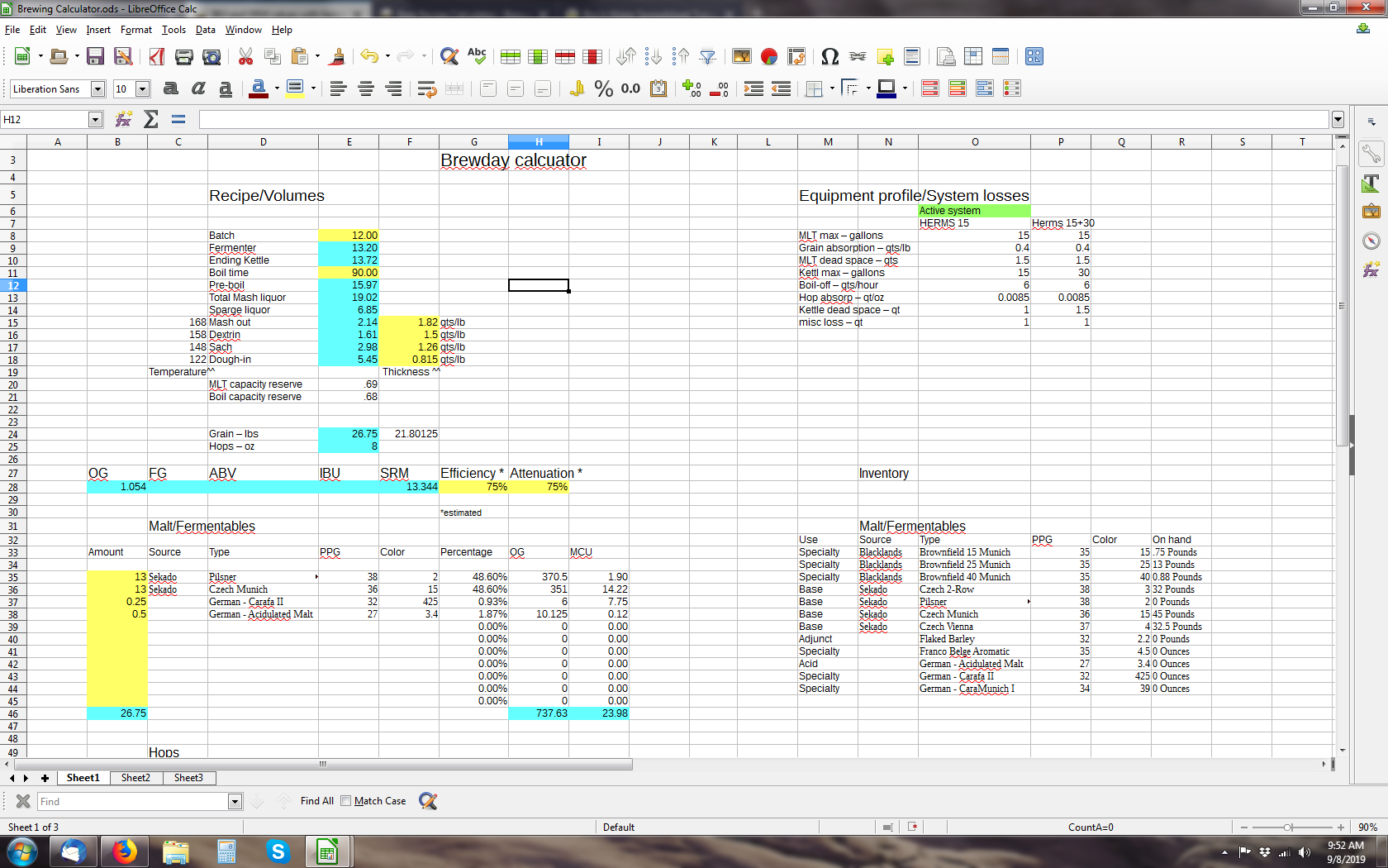Click the Underline formatting icon

pyautogui.click(x=226, y=88)
